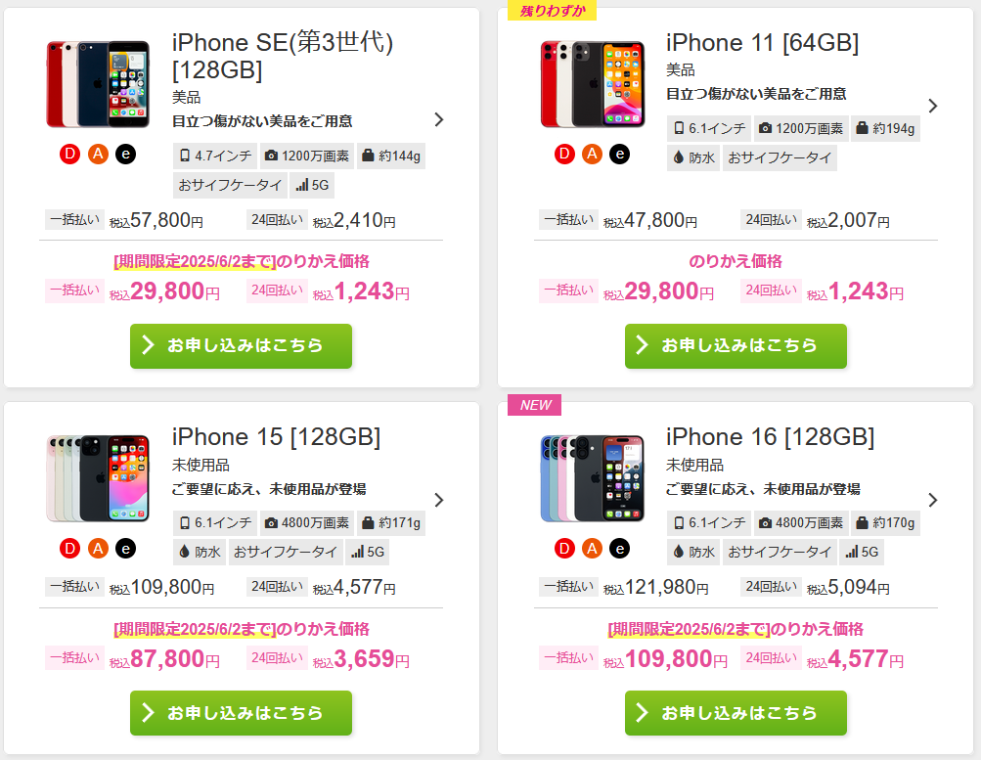Click the 6.1インチ screen size badge for iPhone 11
The height and width of the screenshot is (760, 981).
pyautogui.click(x=709, y=128)
